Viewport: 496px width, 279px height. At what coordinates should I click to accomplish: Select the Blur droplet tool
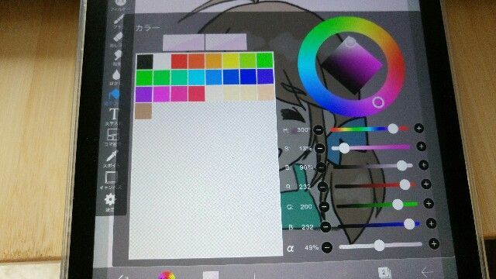[x=116, y=75]
